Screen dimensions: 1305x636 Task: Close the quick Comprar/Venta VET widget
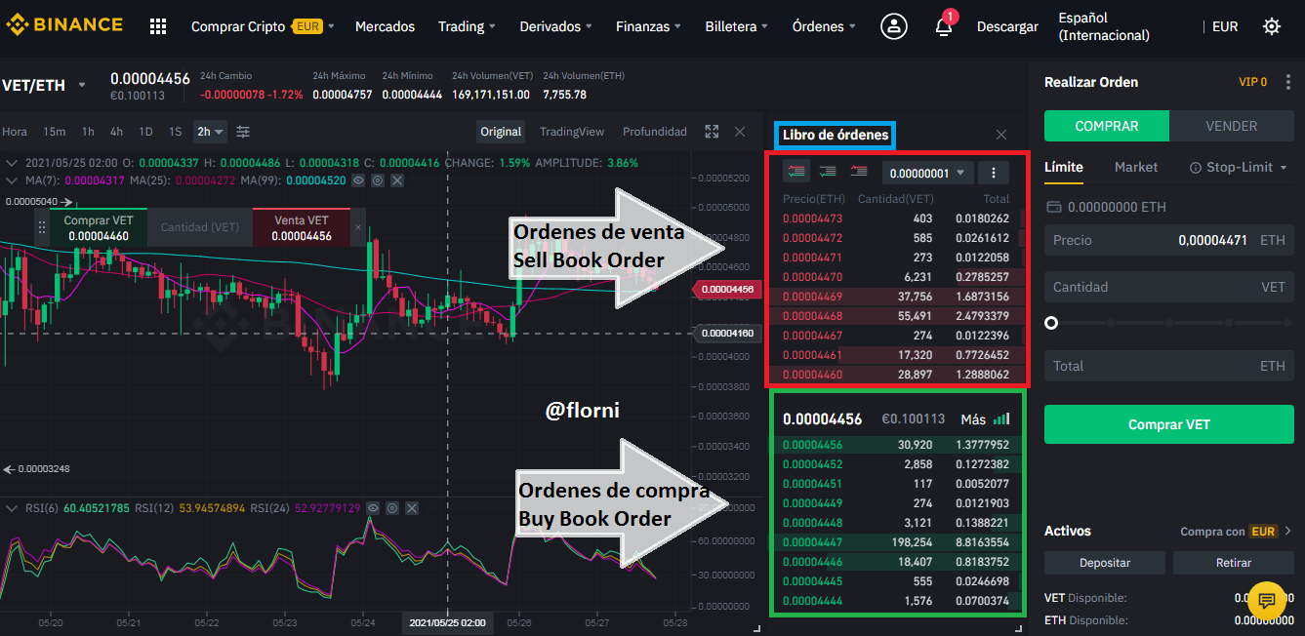(357, 226)
